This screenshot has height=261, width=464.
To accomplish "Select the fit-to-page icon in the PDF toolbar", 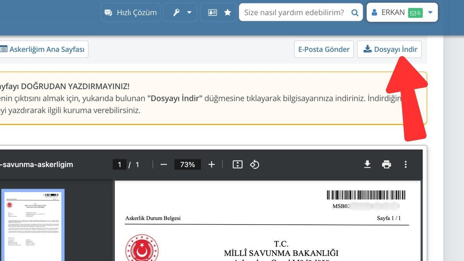I will 237,164.
